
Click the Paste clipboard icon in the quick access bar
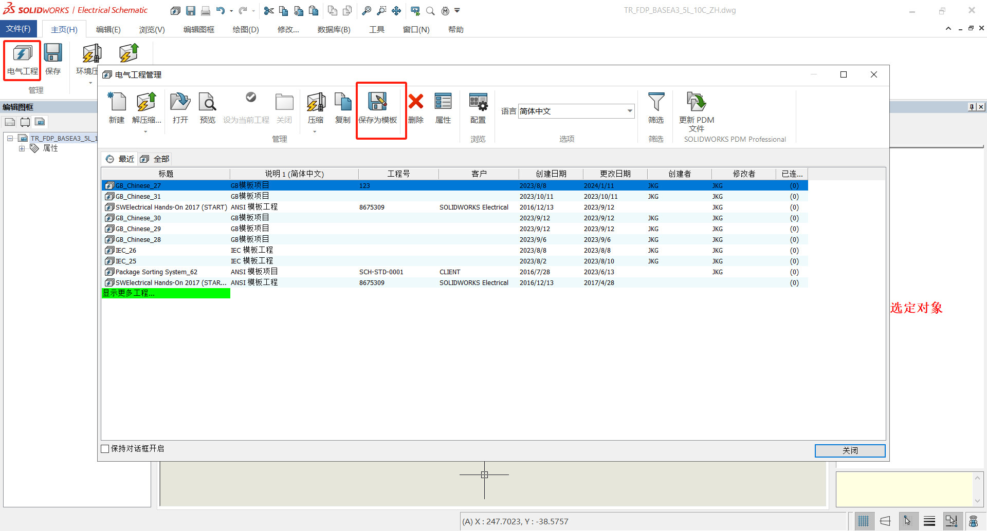pos(314,10)
